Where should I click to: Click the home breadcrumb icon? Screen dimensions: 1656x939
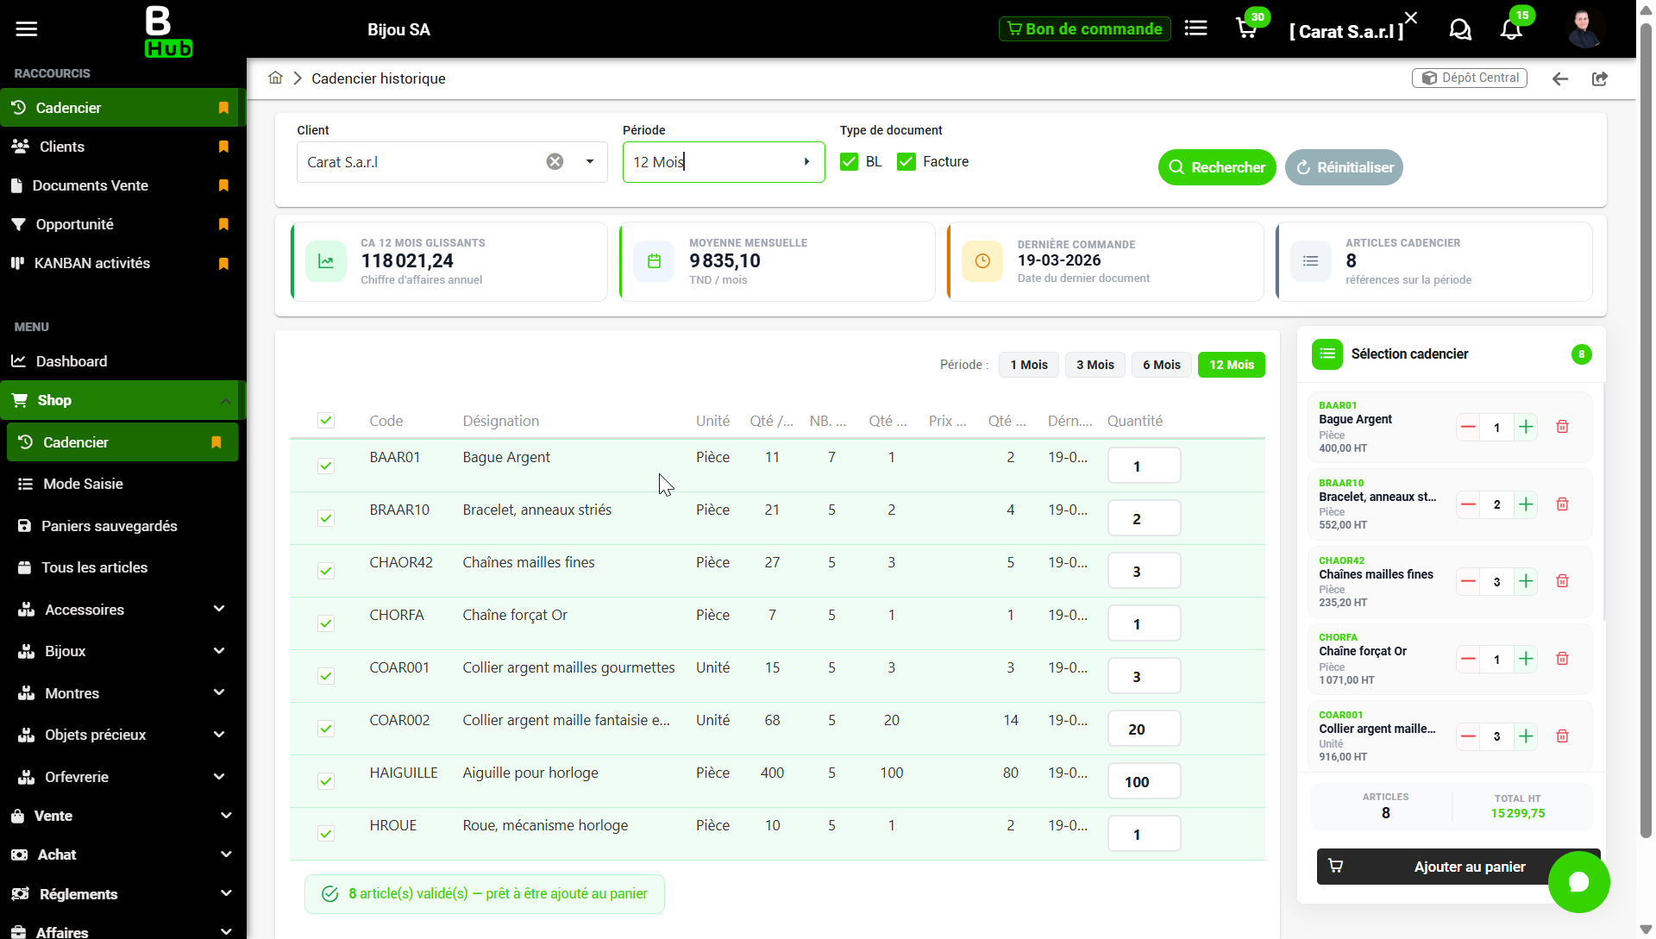click(x=275, y=78)
